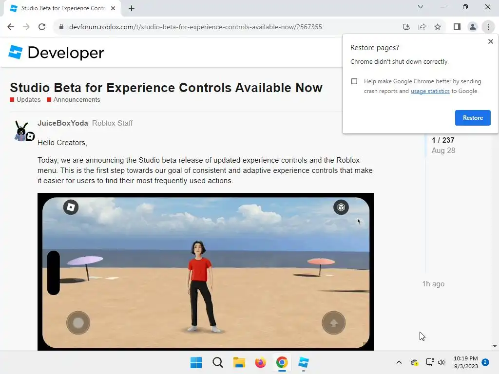499x374 pixels.
Task: Check the send crash reports checkbox
Action: point(354,81)
